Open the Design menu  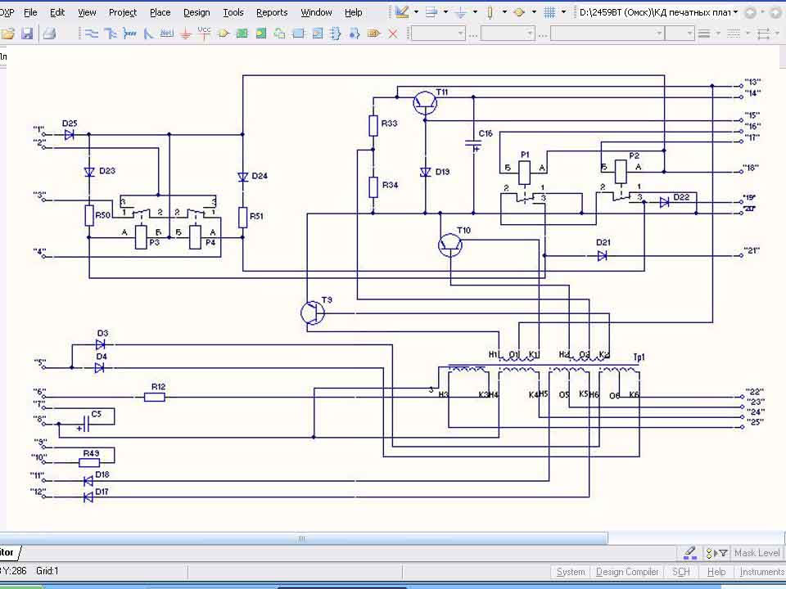[x=196, y=12]
